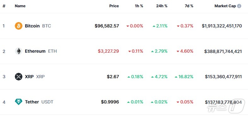Click the Ethereum diamond logo icon
Viewport: 248px width, 117px height.
(19, 51)
